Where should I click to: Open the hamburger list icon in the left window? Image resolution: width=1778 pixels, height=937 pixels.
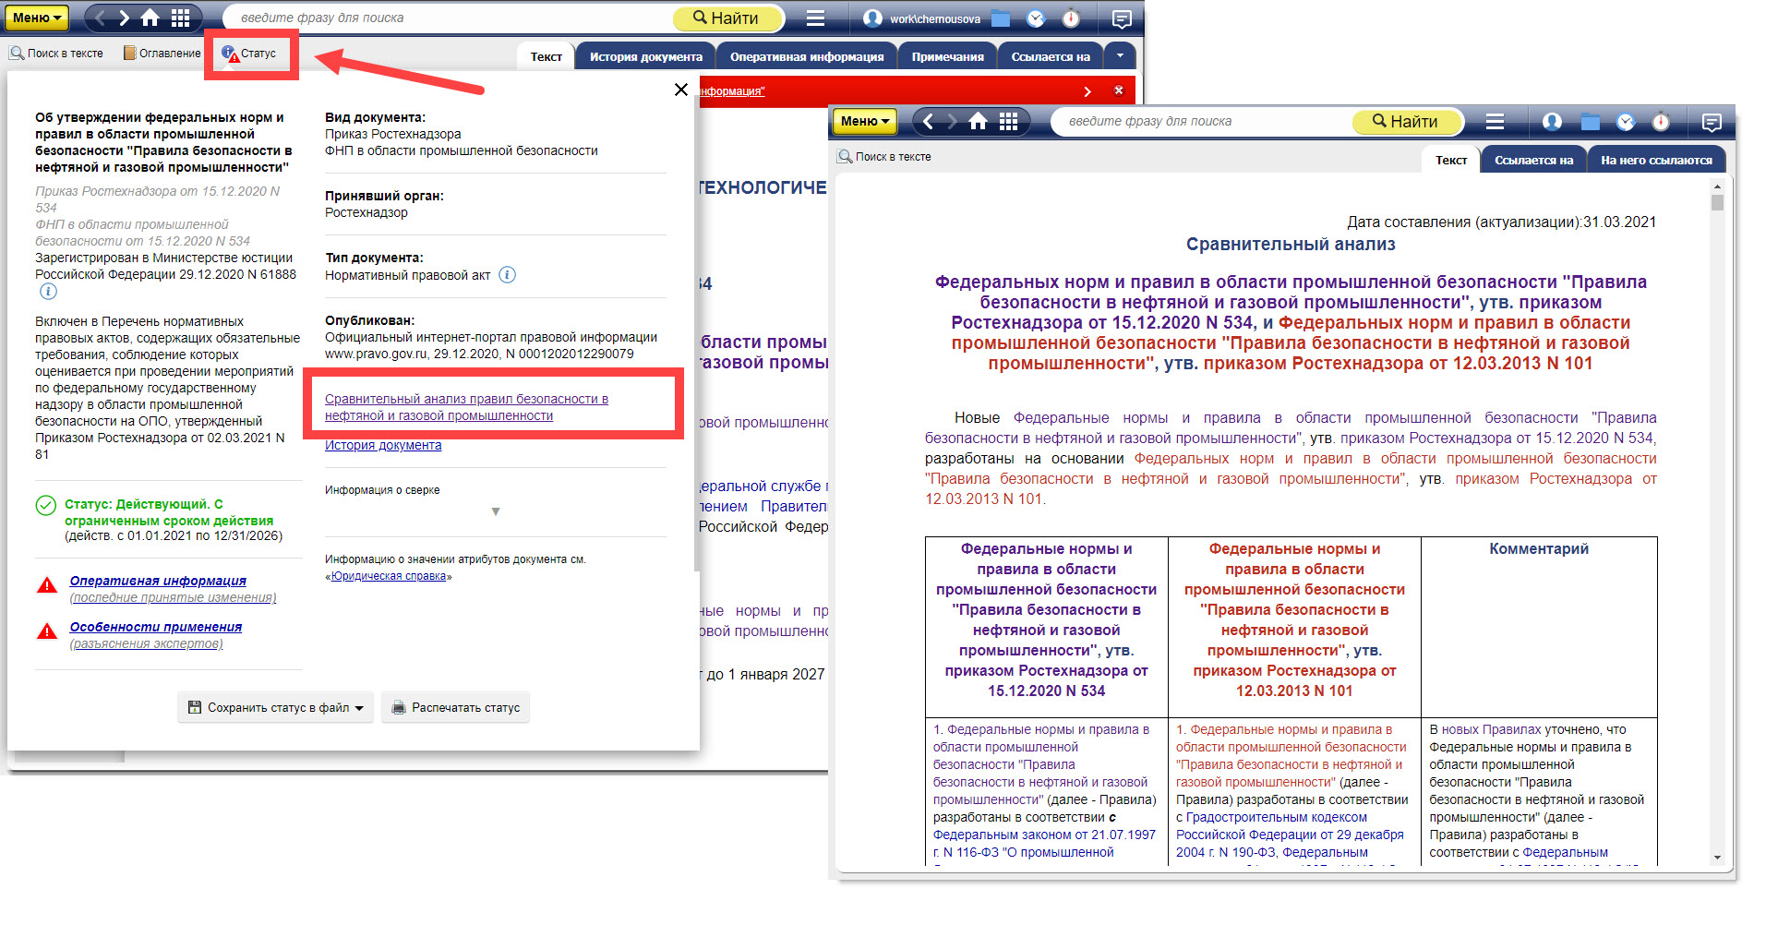pos(815,18)
